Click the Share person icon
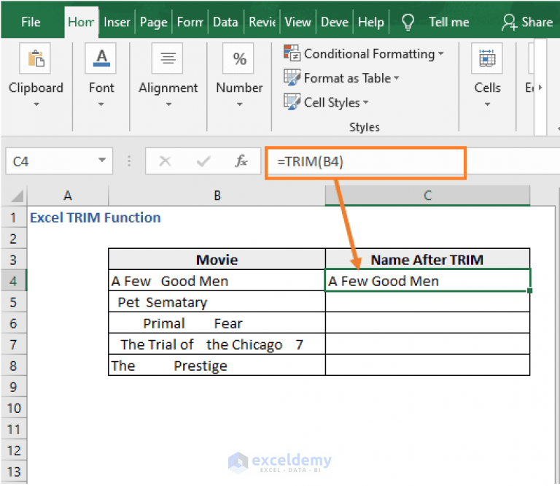The height and width of the screenshot is (486, 560). [x=509, y=22]
